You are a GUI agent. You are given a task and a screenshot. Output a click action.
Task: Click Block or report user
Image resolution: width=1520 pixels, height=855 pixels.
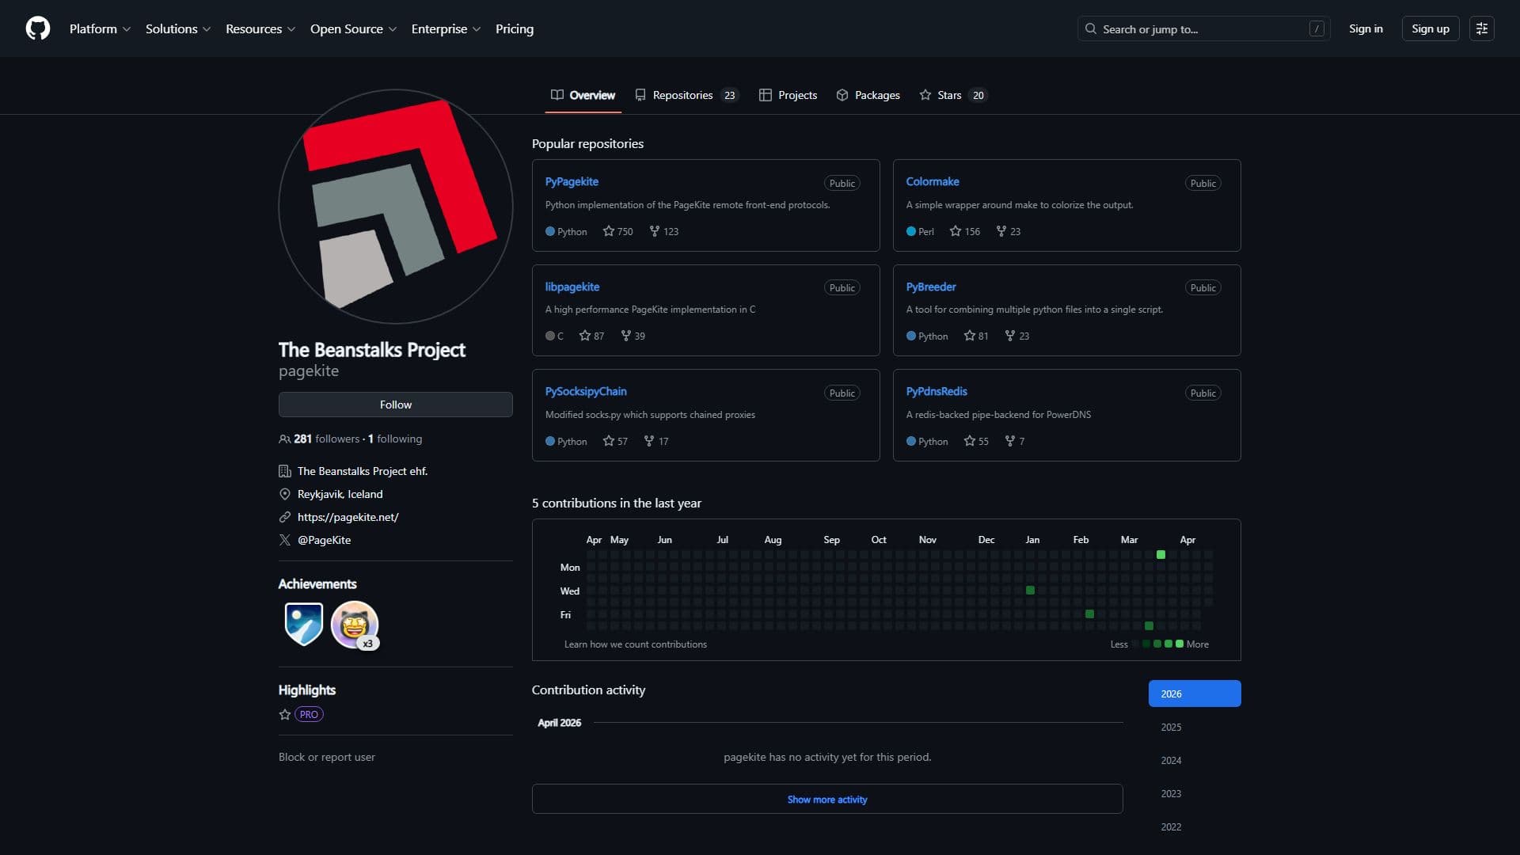point(327,757)
